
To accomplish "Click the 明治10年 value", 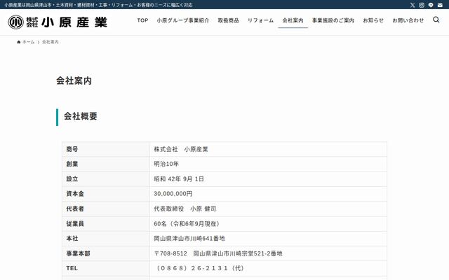I will pos(166,164).
